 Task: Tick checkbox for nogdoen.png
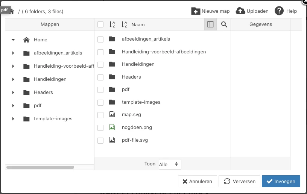pyautogui.click(x=100, y=128)
